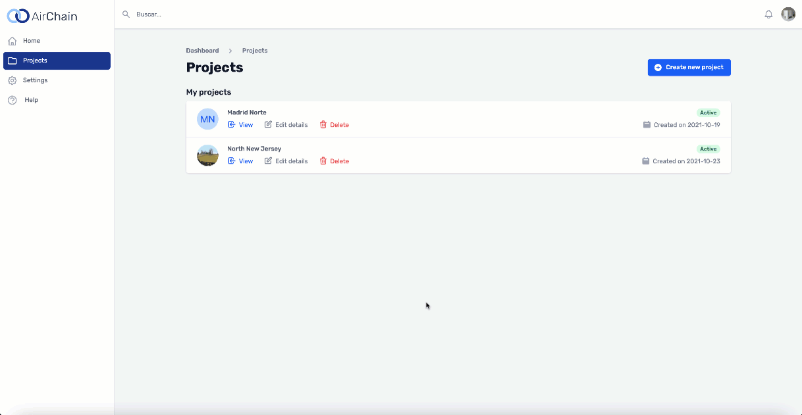Click calendar icon next to 2021-10-19
This screenshot has height=415, width=802.
(647, 125)
